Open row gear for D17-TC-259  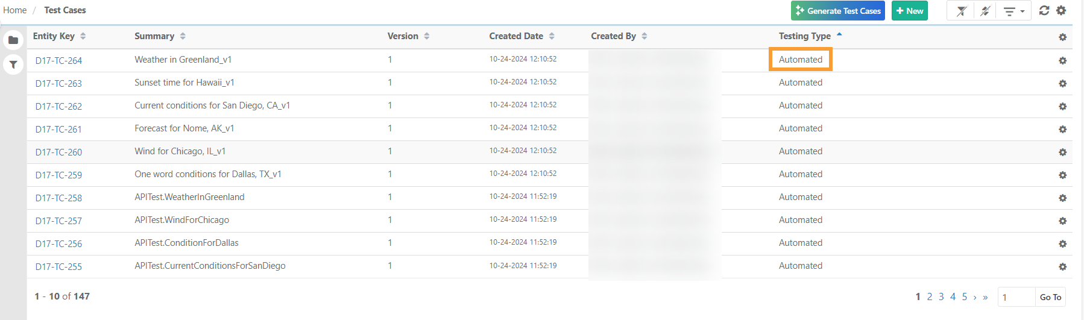click(x=1062, y=175)
